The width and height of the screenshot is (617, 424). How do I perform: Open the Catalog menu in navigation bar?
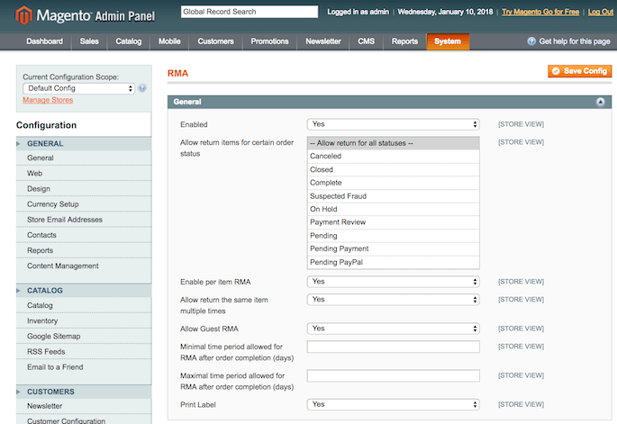(129, 41)
